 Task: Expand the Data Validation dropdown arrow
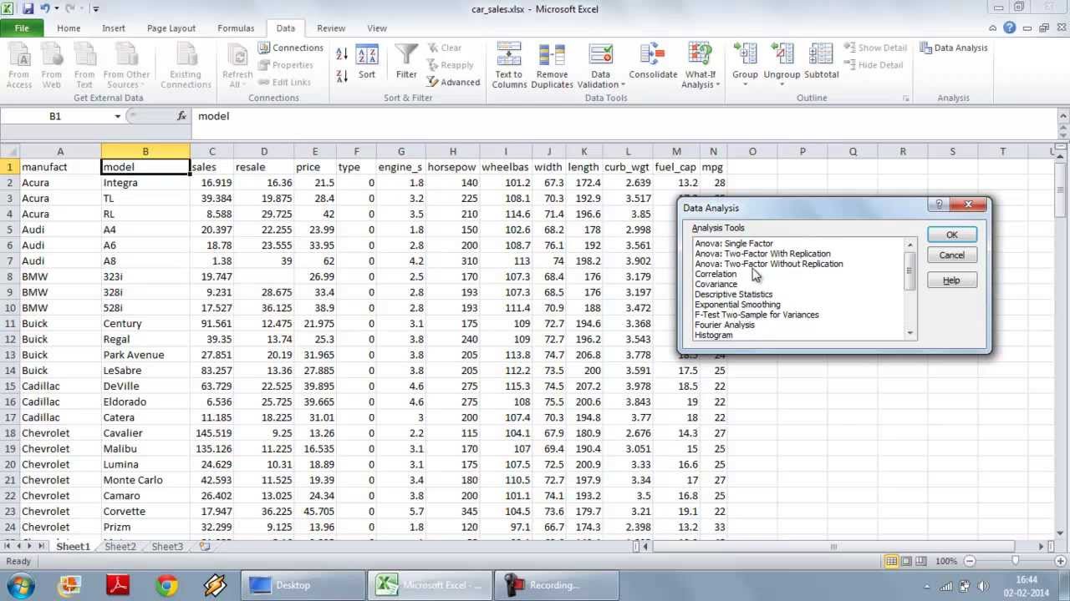tap(623, 84)
